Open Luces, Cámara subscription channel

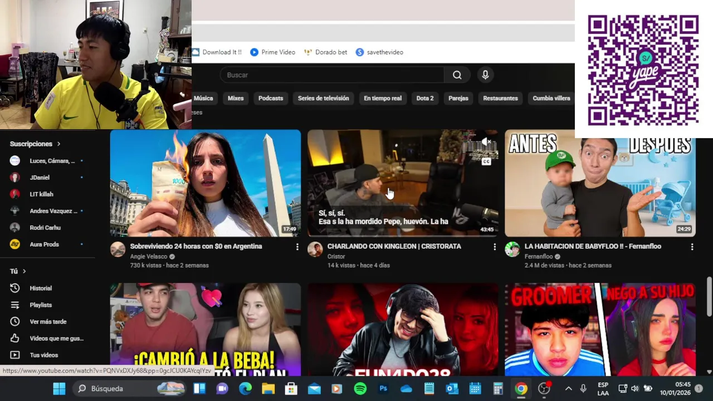[47, 161]
